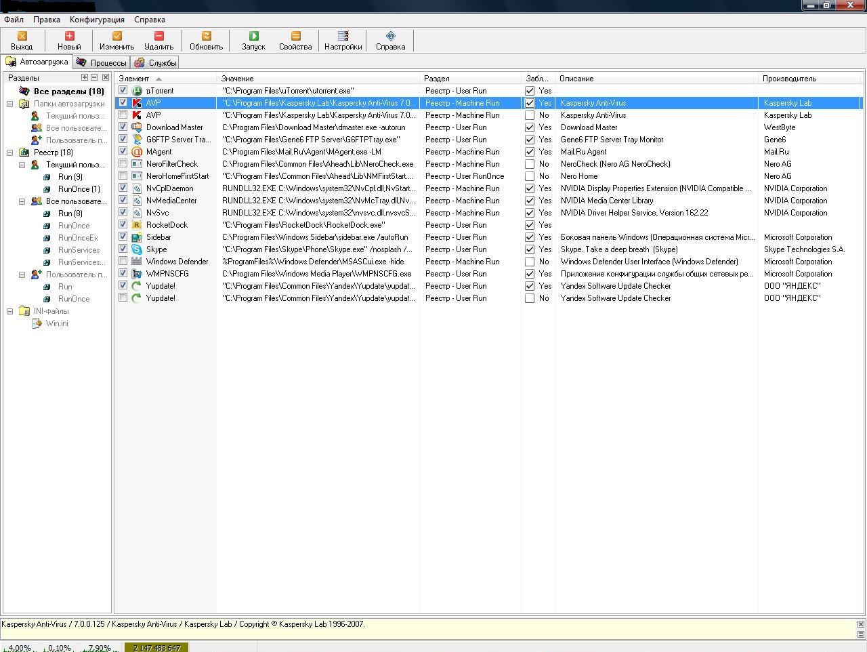This screenshot has height=652, width=867.
Task: Select the Run (9) registry node
Action: (70, 177)
